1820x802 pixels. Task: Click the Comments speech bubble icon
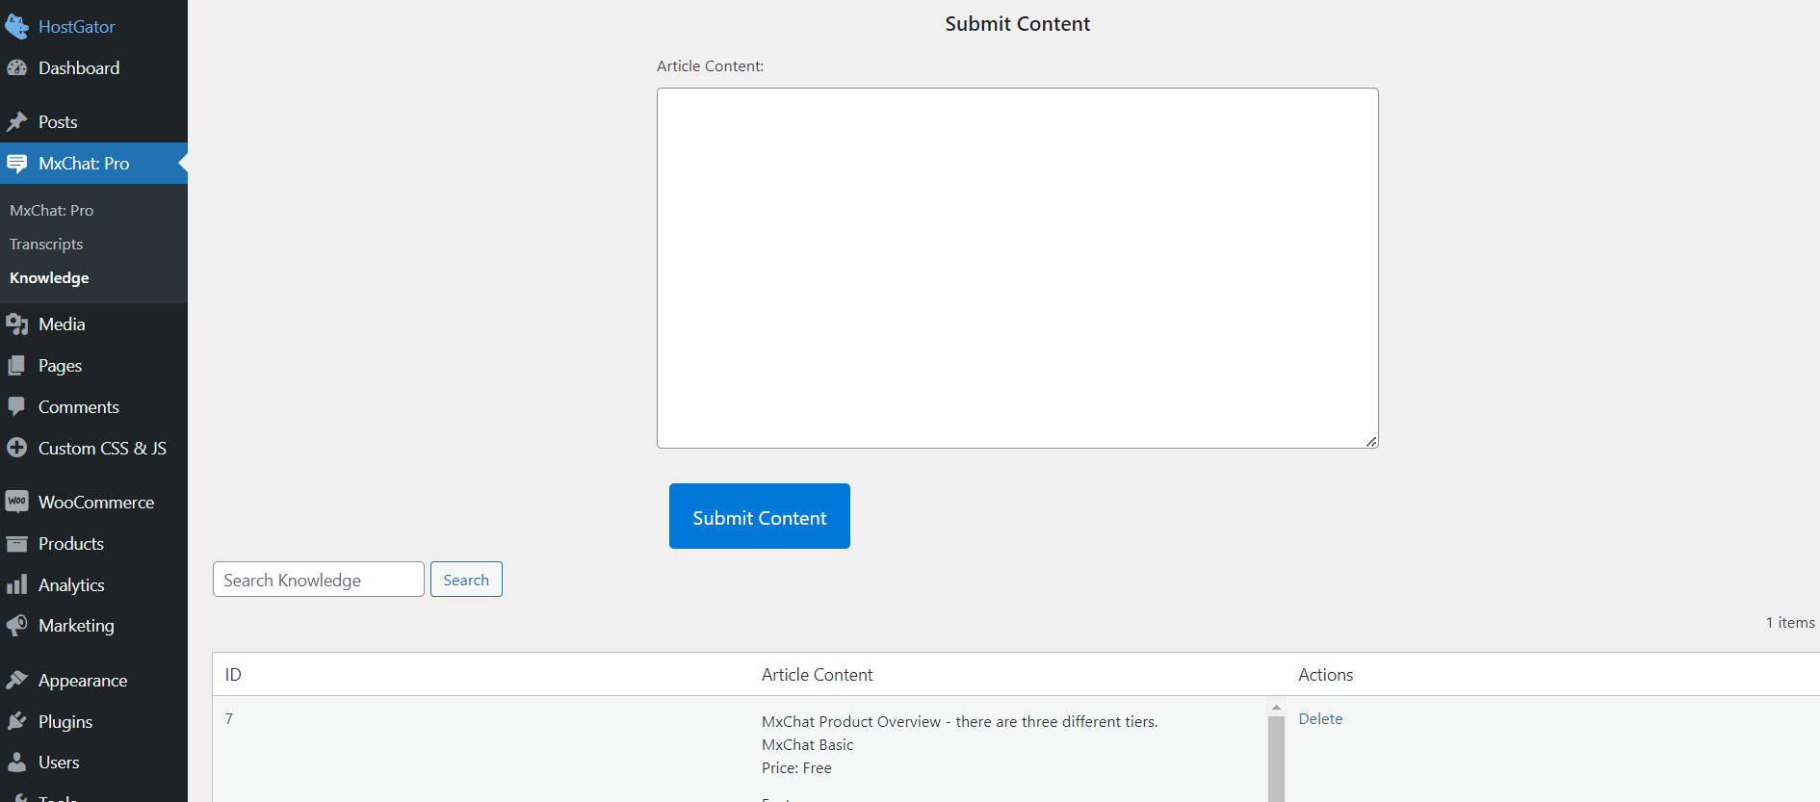point(16,407)
